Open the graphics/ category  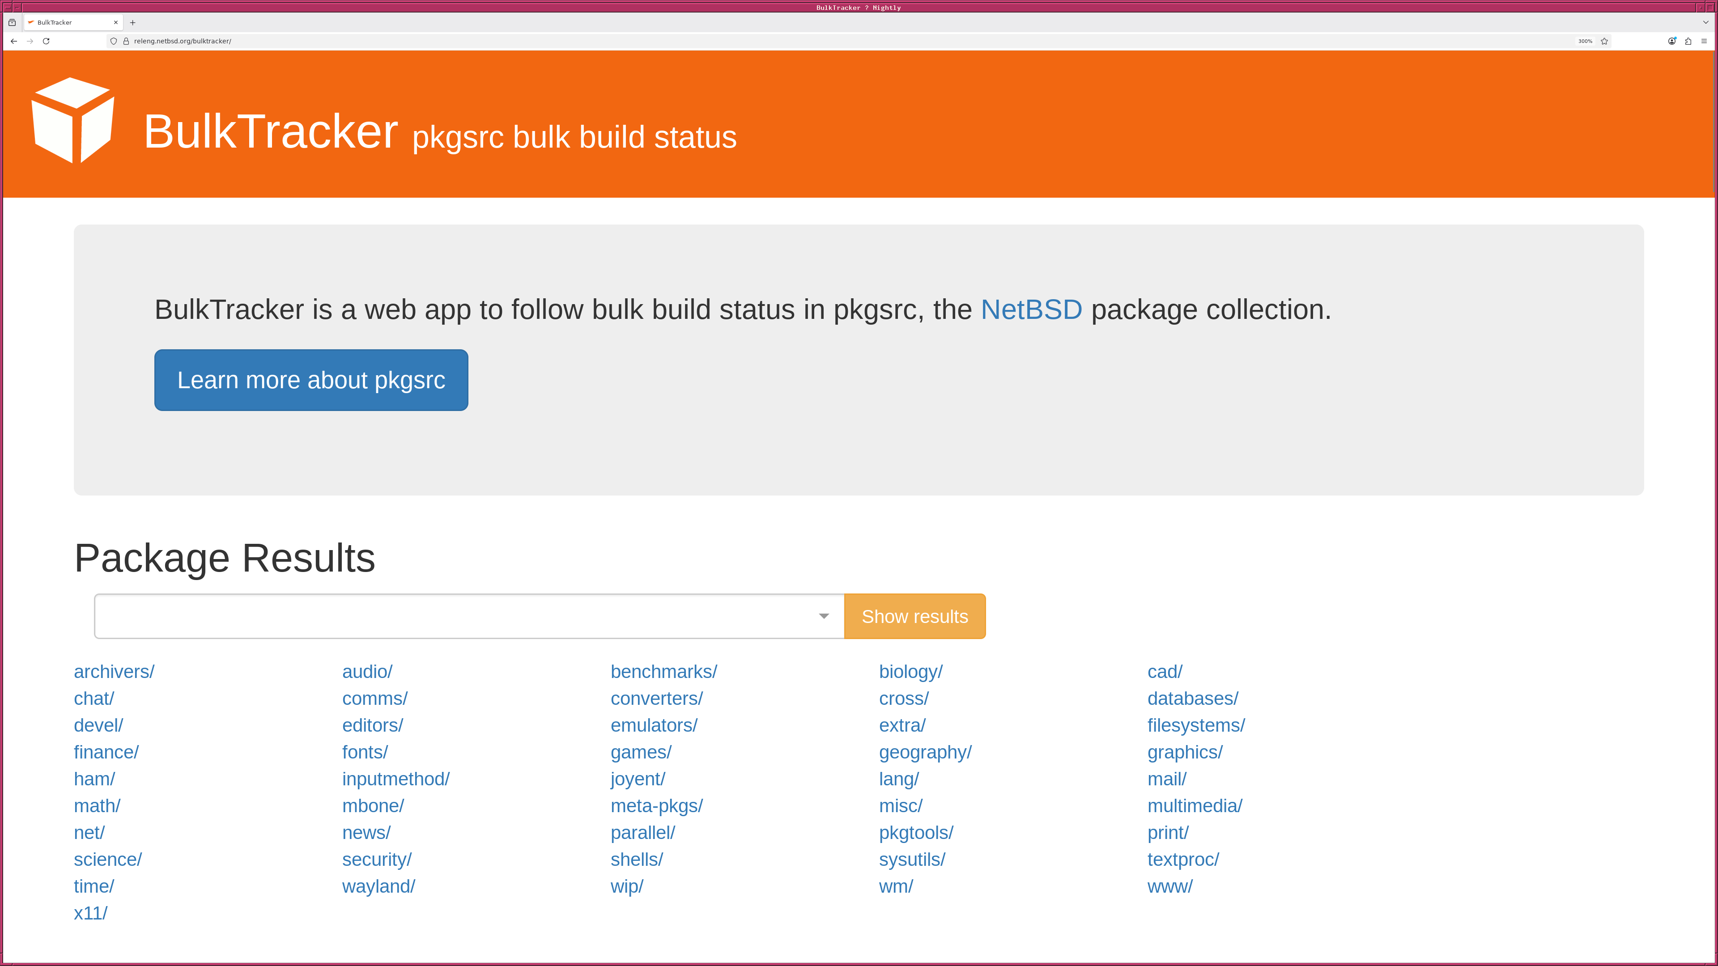pos(1185,753)
